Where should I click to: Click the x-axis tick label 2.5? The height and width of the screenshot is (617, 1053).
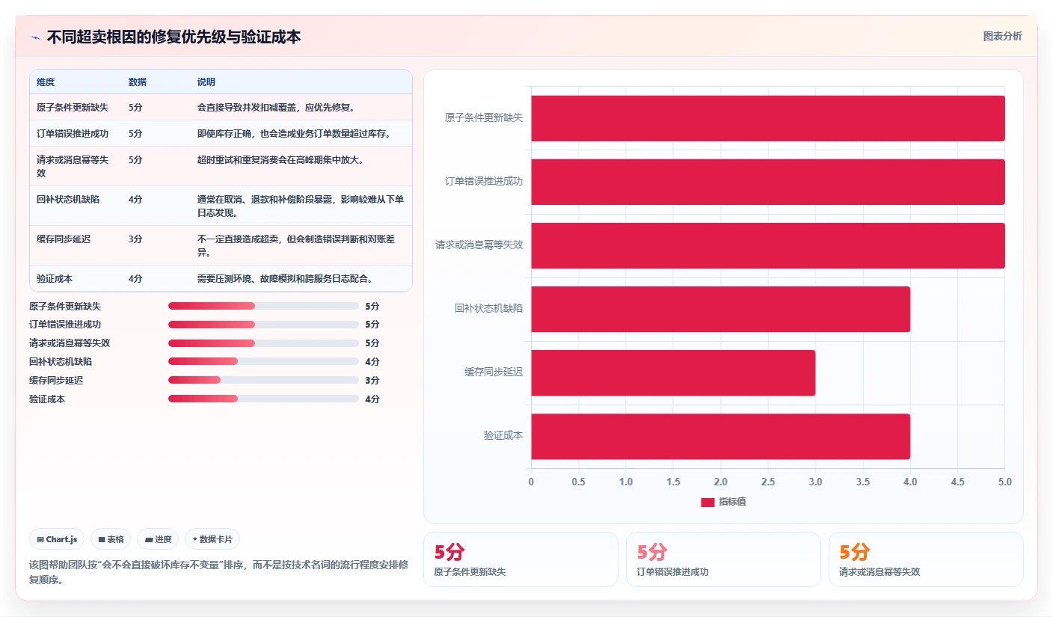768,482
